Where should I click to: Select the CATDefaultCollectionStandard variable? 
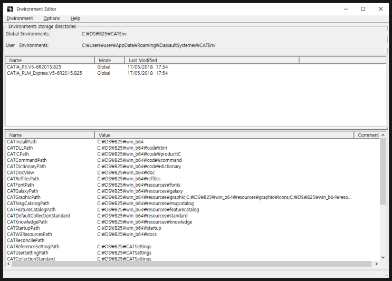38,216
